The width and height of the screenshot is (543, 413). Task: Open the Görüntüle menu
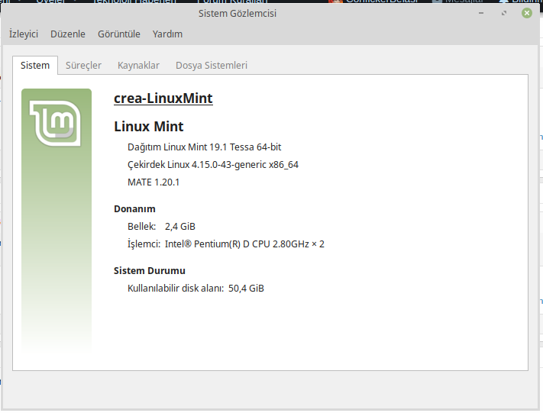[x=119, y=34]
